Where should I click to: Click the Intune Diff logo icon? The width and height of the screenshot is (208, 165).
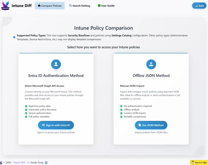5,6
